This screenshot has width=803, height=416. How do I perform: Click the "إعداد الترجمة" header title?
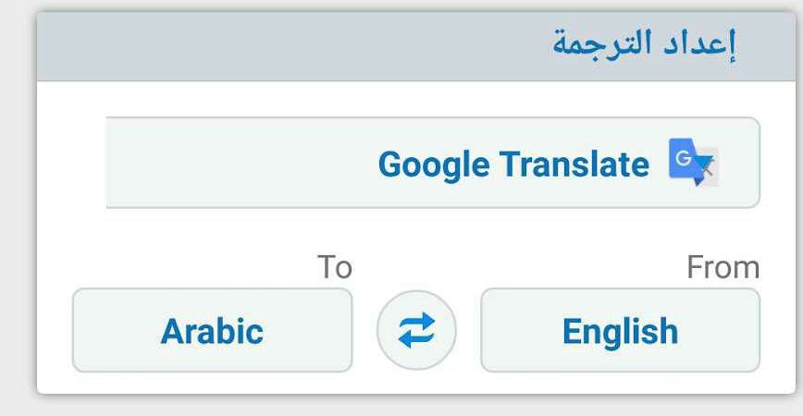pyautogui.click(x=644, y=44)
